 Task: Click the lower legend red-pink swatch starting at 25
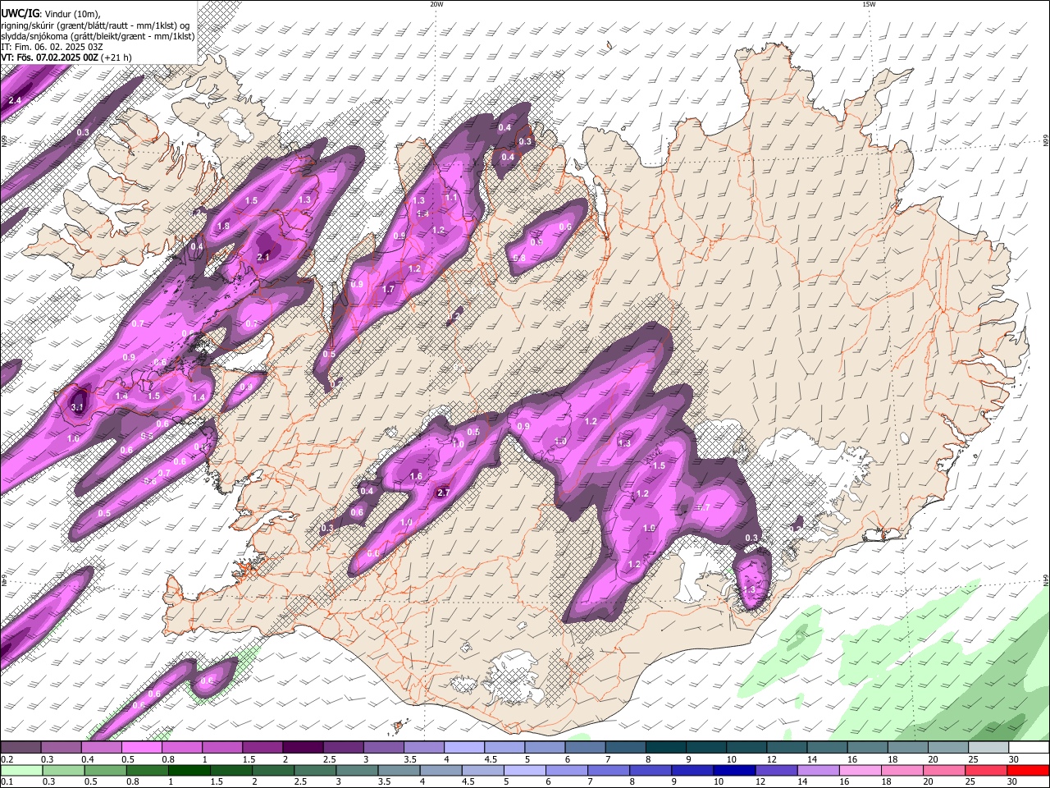point(986,770)
